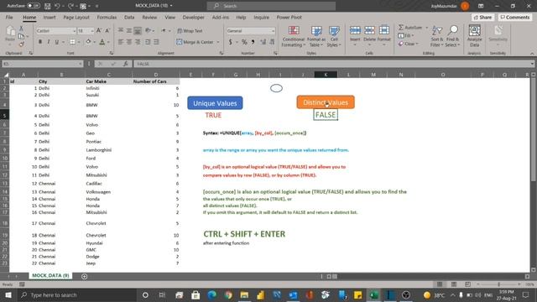
Task: Open Cell Styles gallery
Action: [x=334, y=36]
